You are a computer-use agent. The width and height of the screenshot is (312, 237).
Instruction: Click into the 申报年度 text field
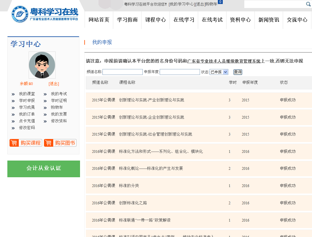(x=180, y=72)
